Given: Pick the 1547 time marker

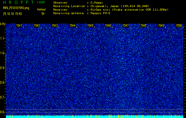Looking at the screenshot, I should [x=126, y=26].
